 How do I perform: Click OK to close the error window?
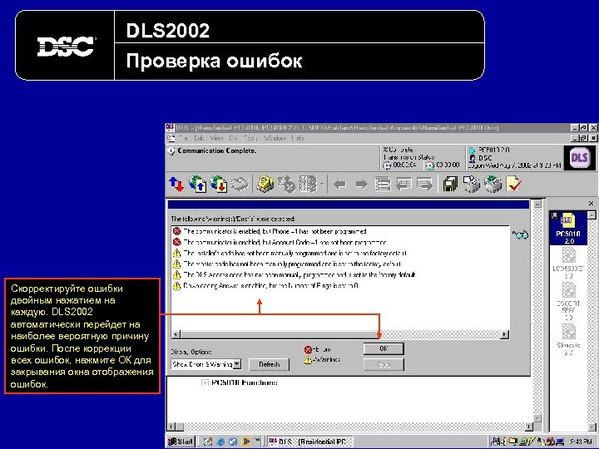point(384,348)
